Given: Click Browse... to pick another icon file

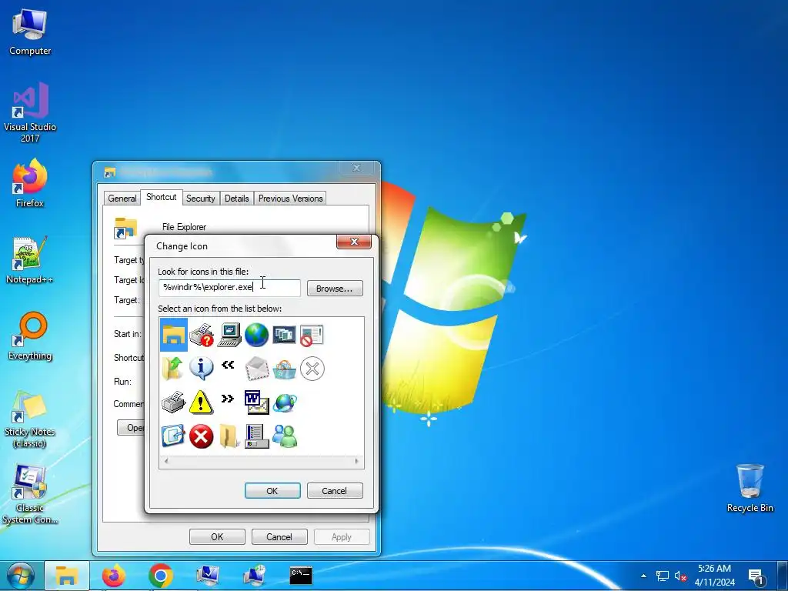Looking at the screenshot, I should point(335,289).
